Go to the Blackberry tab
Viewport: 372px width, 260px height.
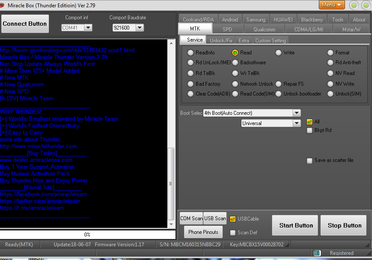(x=312, y=20)
